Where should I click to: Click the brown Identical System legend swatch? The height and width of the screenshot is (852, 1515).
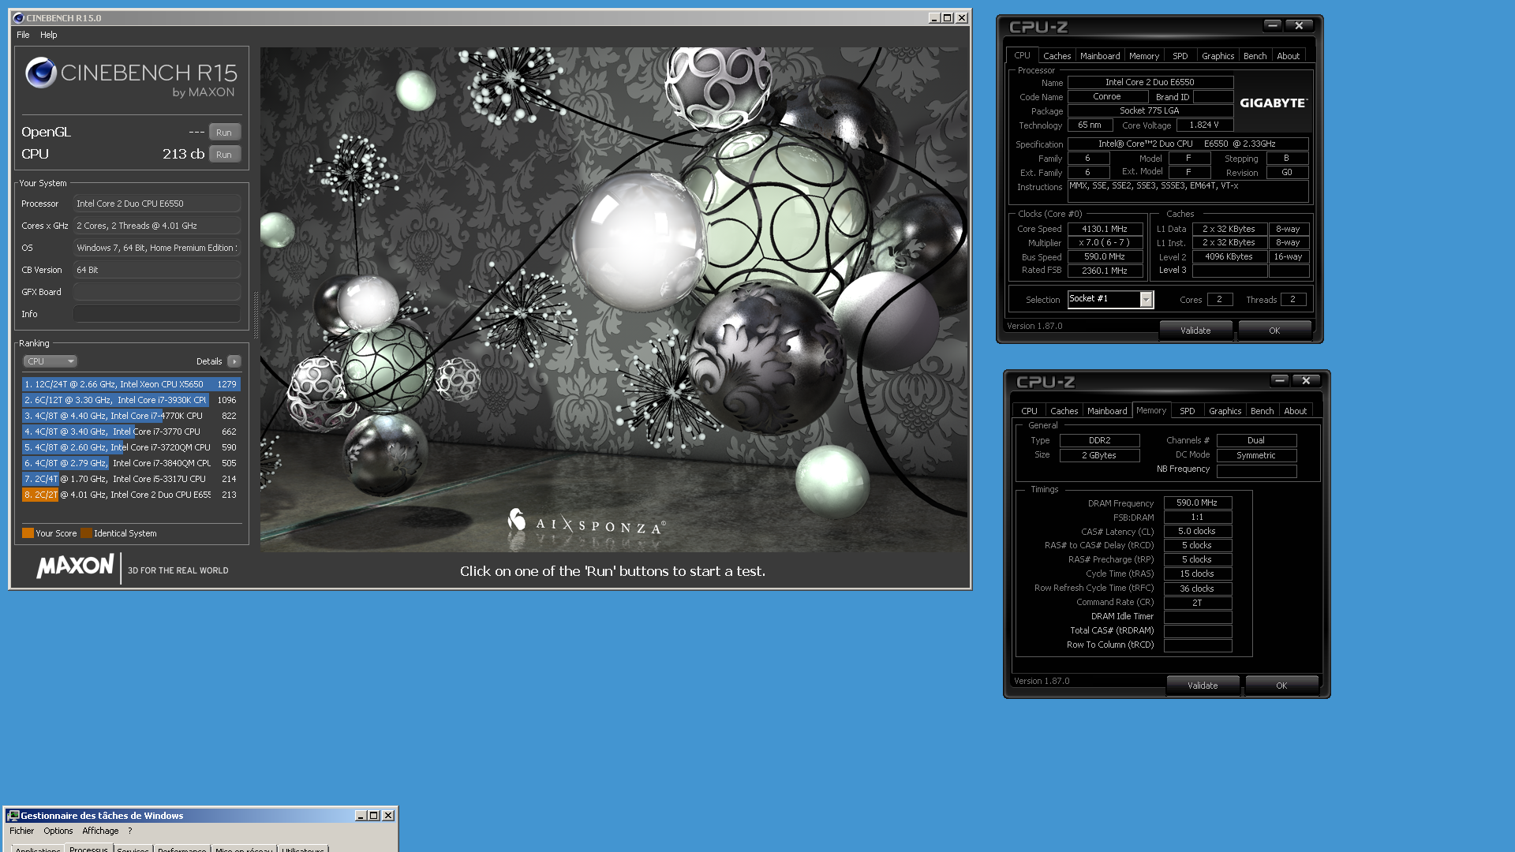click(x=86, y=533)
